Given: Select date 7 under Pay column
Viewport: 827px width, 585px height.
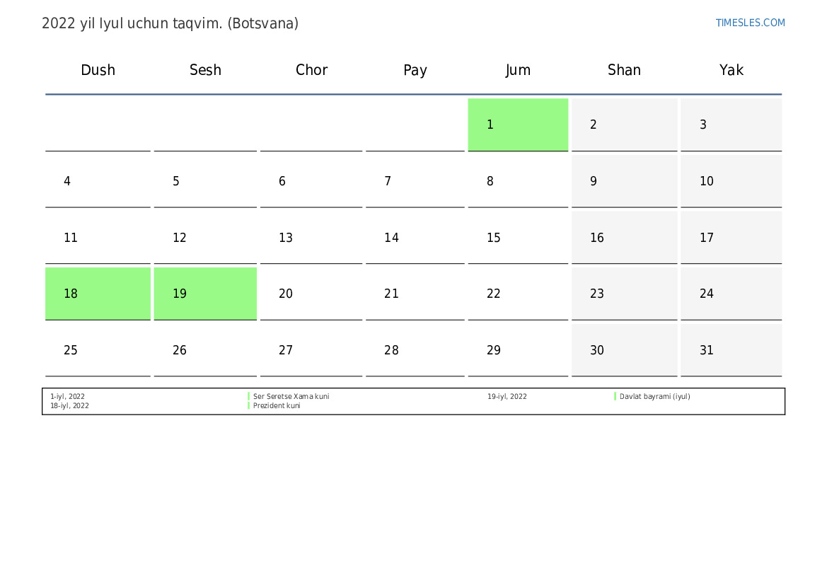Looking at the screenshot, I should 415,181.
